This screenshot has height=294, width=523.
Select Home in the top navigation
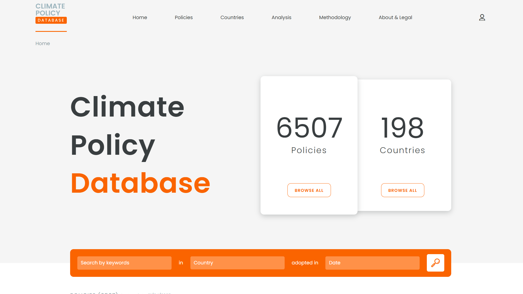[140, 17]
